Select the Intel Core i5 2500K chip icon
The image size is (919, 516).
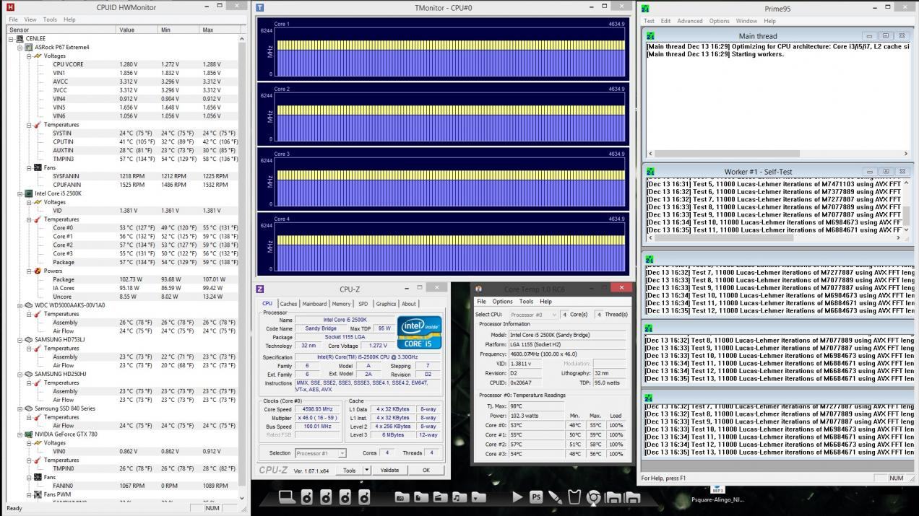29,193
